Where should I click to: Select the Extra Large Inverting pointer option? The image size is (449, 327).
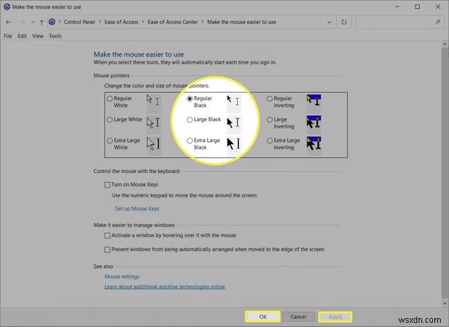[x=269, y=141]
